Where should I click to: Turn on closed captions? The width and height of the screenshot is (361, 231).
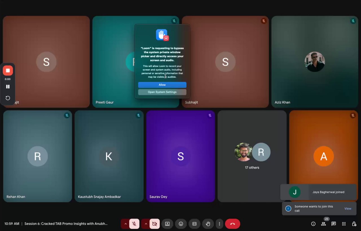(x=194, y=224)
